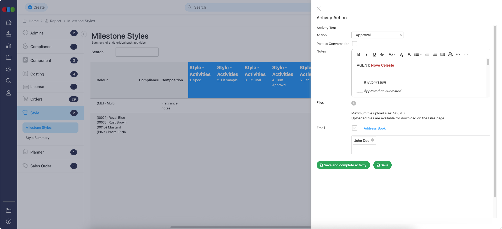Image resolution: width=502 pixels, height=229 pixels.
Task: Expand the list style dropdown
Action: [x=418, y=54]
